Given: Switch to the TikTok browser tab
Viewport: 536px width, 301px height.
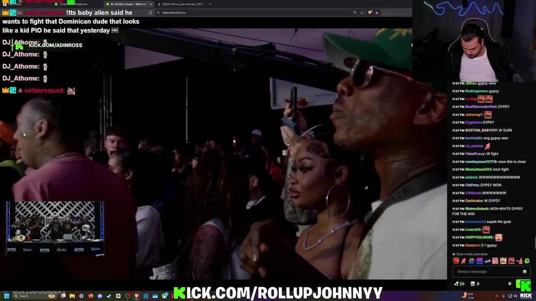Looking at the screenshot, I should point(181,4).
